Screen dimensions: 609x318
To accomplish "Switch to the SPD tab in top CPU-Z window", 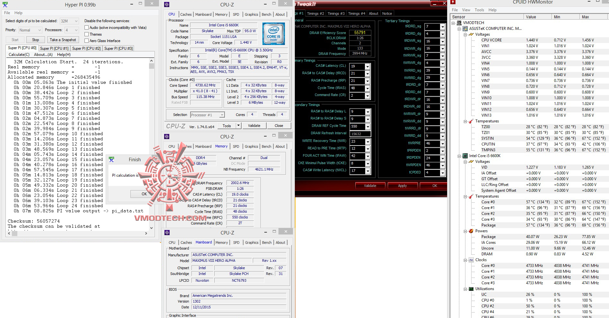I will (236, 14).
